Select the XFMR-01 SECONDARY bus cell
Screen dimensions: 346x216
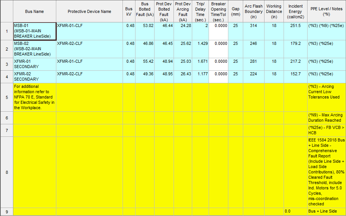pyautogui.click(x=35, y=64)
